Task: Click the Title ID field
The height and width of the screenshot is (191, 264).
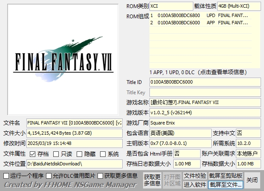Action: pos(205,82)
